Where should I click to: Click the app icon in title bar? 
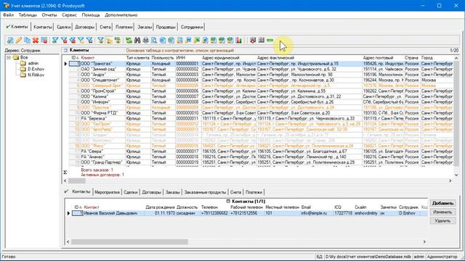click(x=6, y=6)
